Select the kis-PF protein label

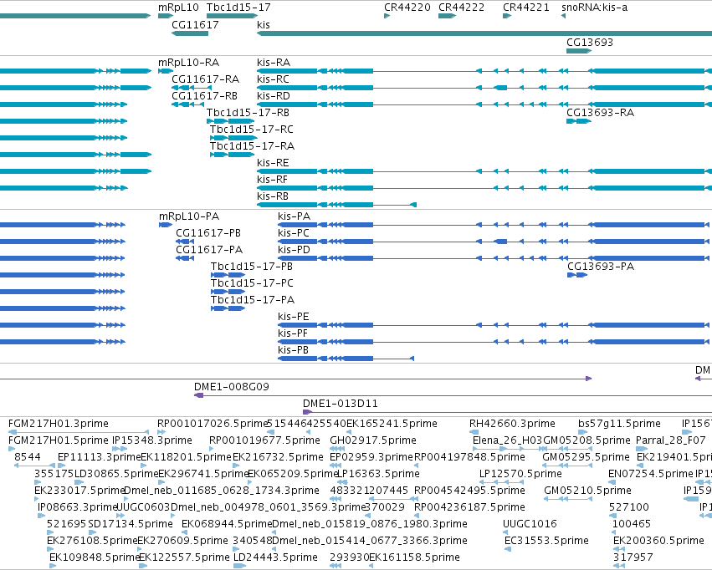[293, 333]
